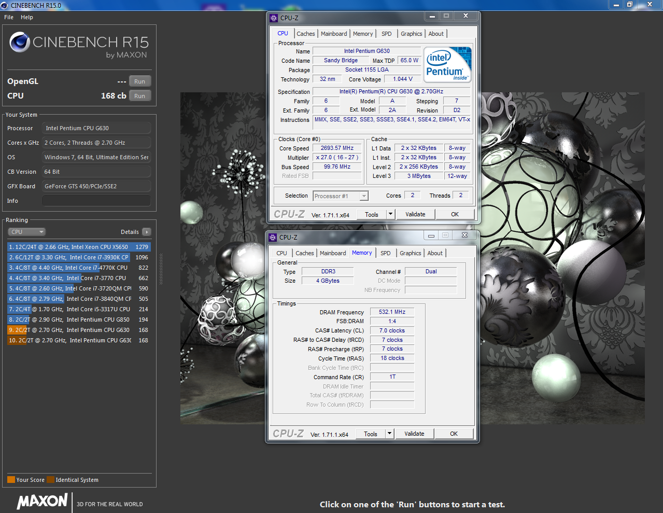Screen dimensions: 663x513
Task: Expand the Tools dropdown arrow in upper CPU-Z
Action: point(390,214)
